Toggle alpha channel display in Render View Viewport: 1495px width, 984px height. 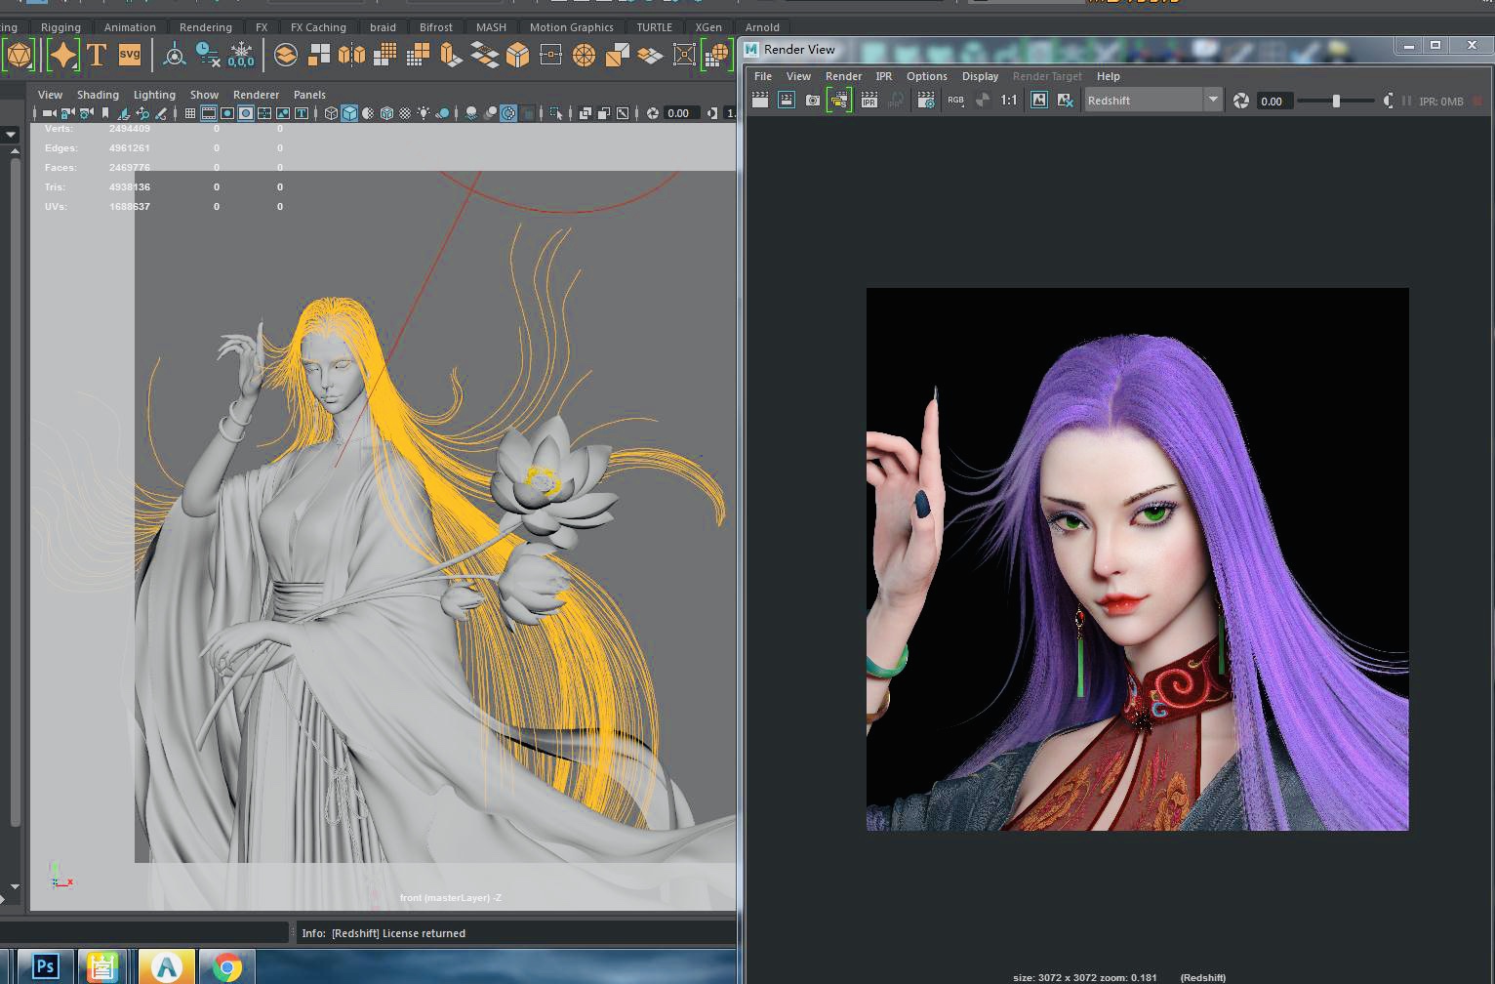click(x=984, y=100)
